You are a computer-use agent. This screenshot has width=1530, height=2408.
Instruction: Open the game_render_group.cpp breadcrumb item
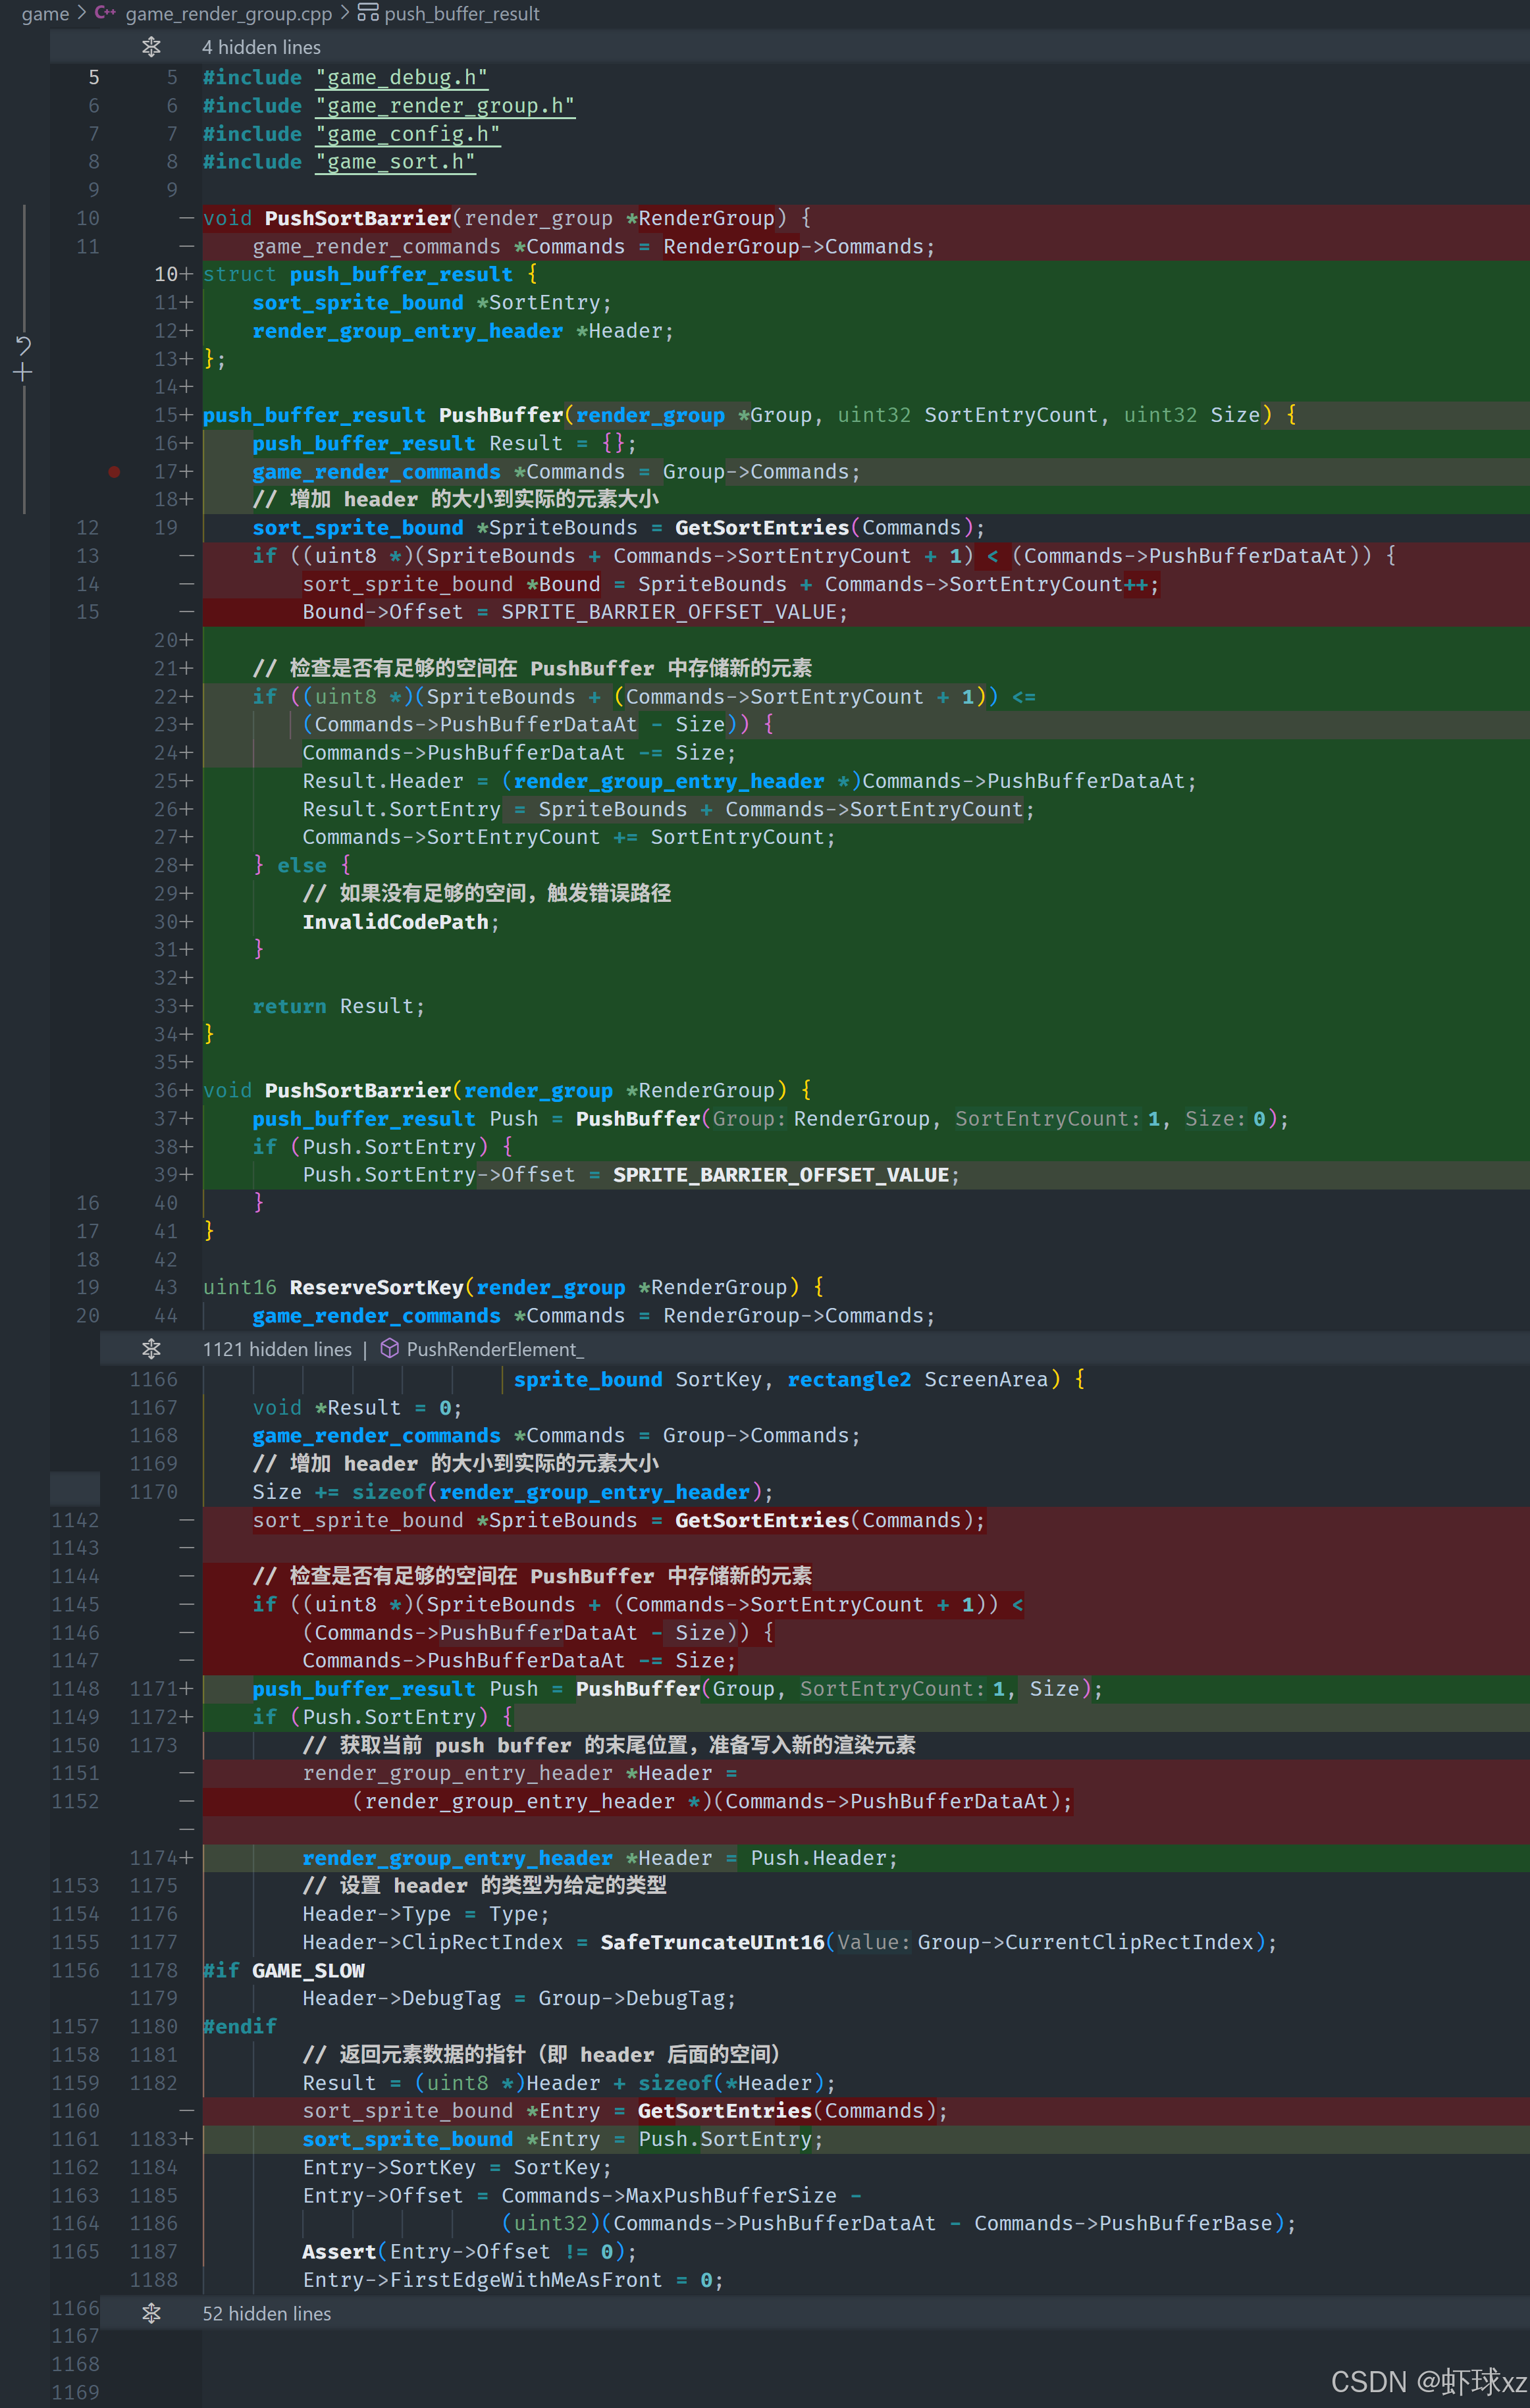point(228,13)
